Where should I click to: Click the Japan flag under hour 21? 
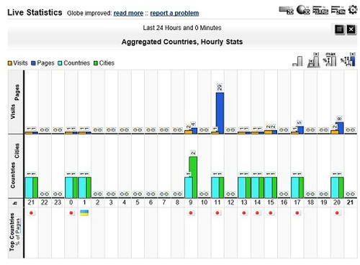point(31,213)
